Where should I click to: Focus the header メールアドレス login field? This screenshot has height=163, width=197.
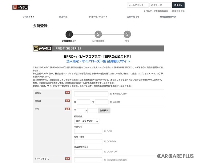pyautogui.click(x=137, y=5)
